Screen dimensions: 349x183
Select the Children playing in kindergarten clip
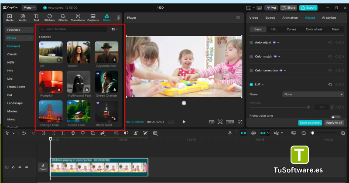pyautogui.click(x=99, y=167)
